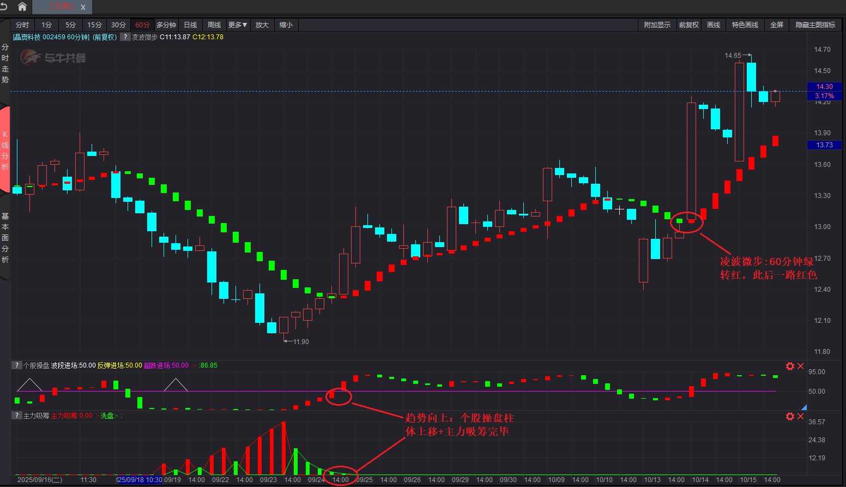Click the blue corner triangle above the price axis
The image size is (846, 487).
803,407
